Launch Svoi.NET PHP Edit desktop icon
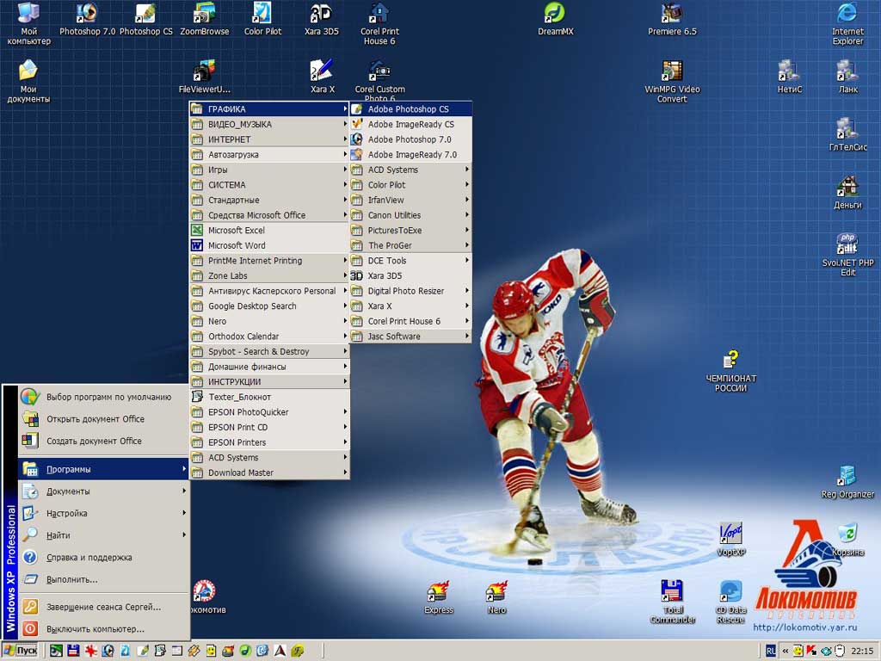The width and height of the screenshot is (881, 661). pos(847,255)
